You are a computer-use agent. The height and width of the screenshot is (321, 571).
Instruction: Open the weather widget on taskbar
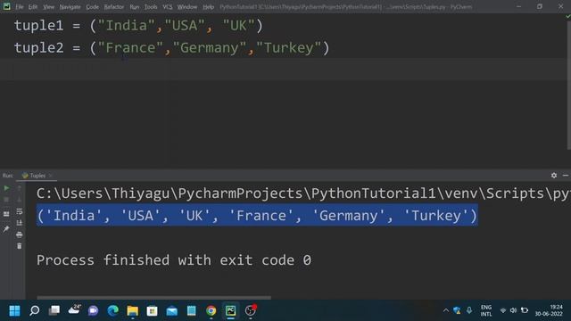[x=74, y=310]
